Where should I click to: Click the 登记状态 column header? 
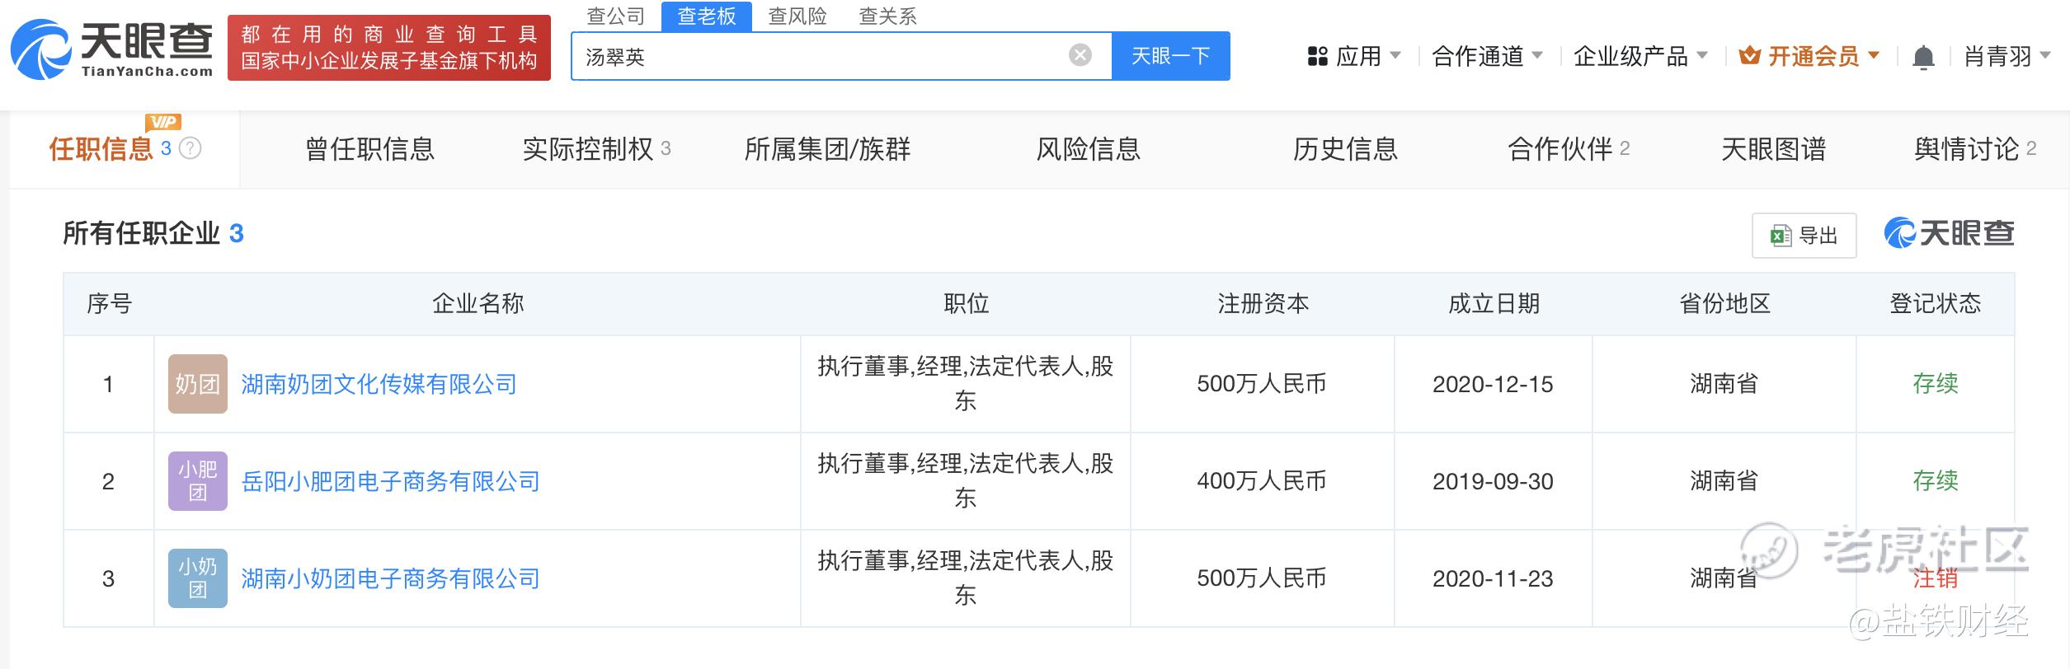pyautogui.click(x=1935, y=304)
